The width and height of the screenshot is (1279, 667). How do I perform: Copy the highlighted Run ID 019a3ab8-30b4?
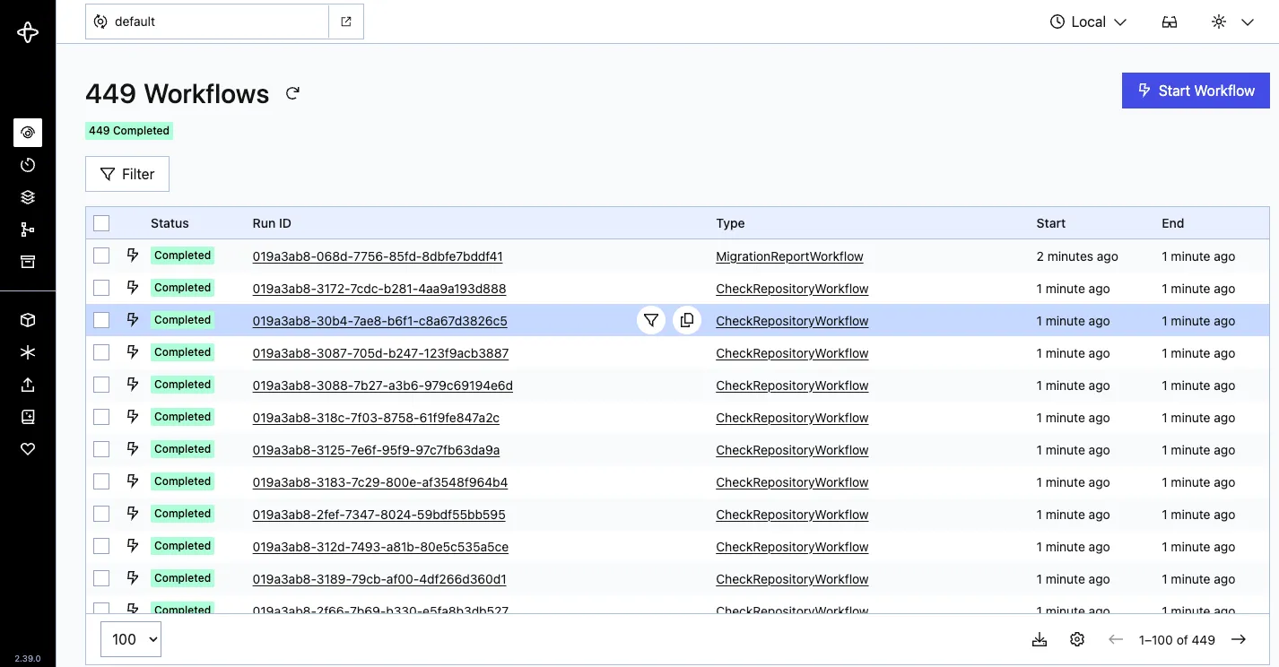pos(687,320)
